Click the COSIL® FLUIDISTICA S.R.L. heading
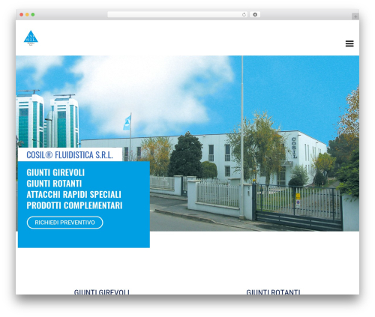This screenshot has width=375, height=317. click(70, 155)
